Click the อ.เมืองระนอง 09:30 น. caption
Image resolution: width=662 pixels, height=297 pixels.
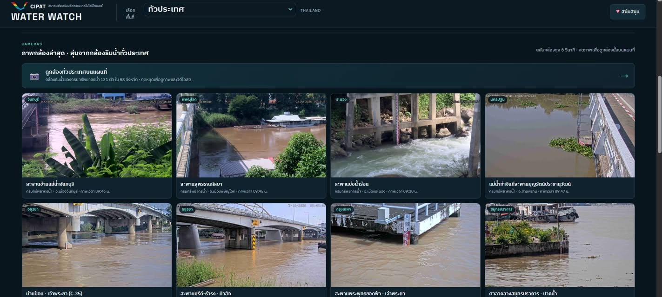coord(376,191)
